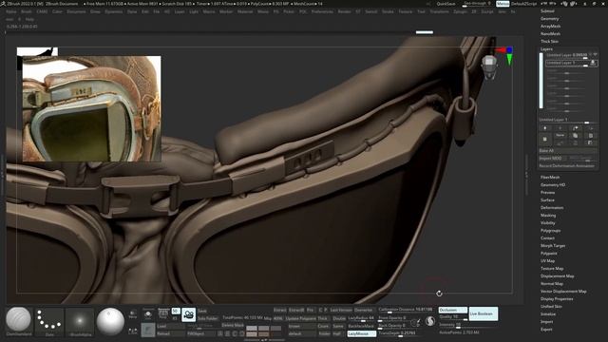Screen dimensions: 608x342
Task: Toggle Occlusion on or off
Action: click(452, 310)
